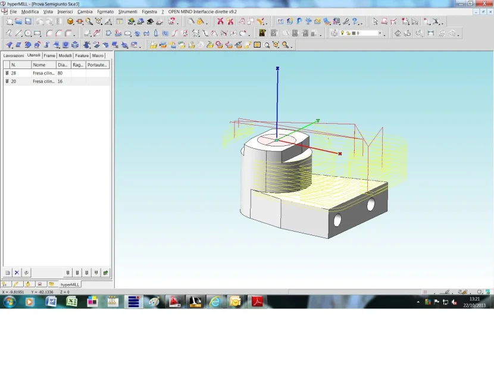Click the red X delete icon in panel footer
The width and height of the screenshot is (494, 381).
[x=17, y=272]
